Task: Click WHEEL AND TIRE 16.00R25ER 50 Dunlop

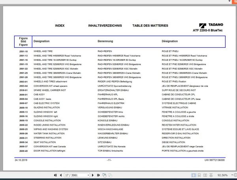Action: pyautogui.click(x=55, y=60)
